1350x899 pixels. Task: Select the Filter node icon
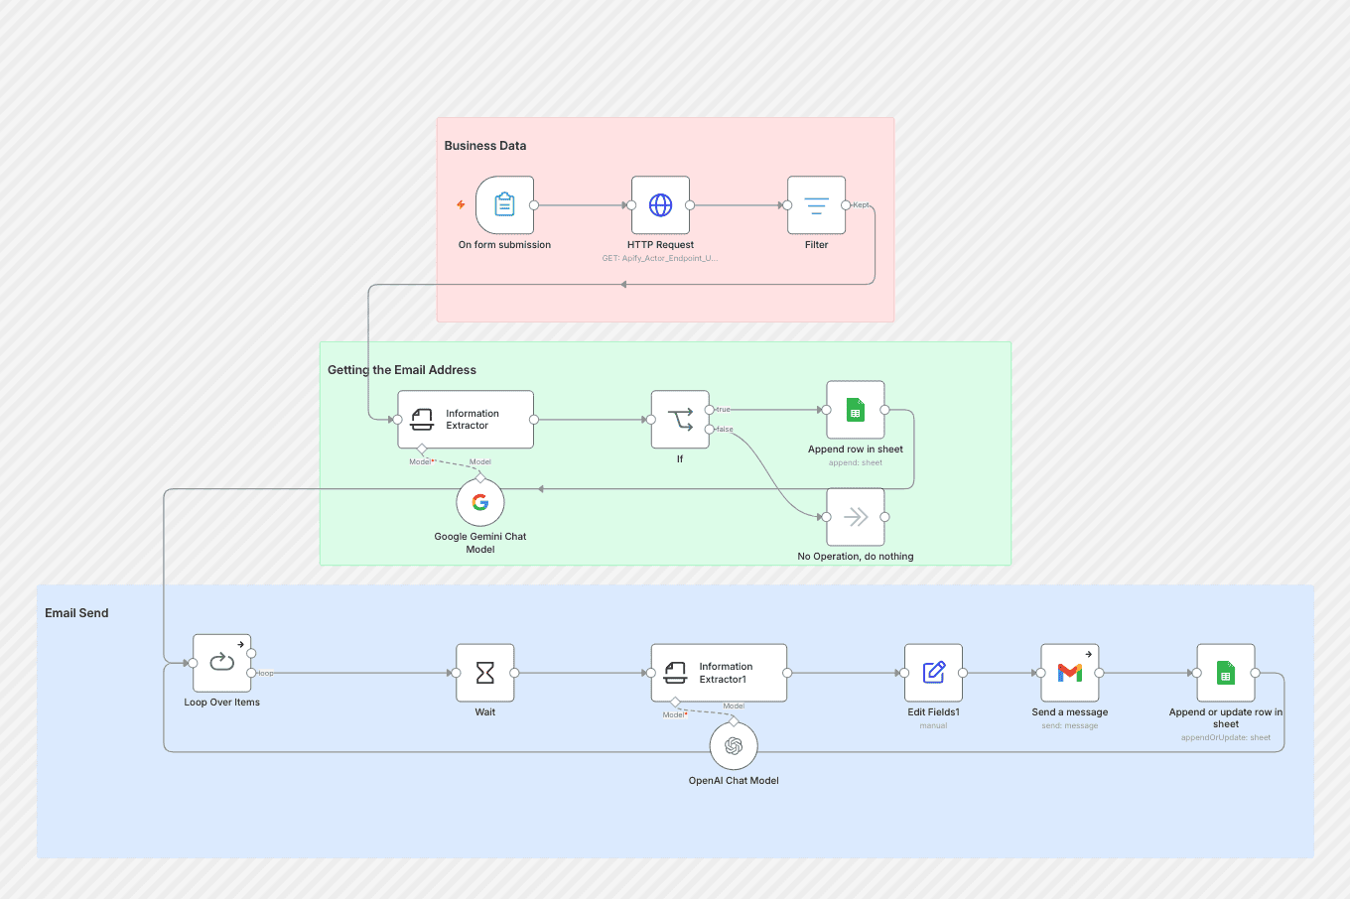(816, 205)
